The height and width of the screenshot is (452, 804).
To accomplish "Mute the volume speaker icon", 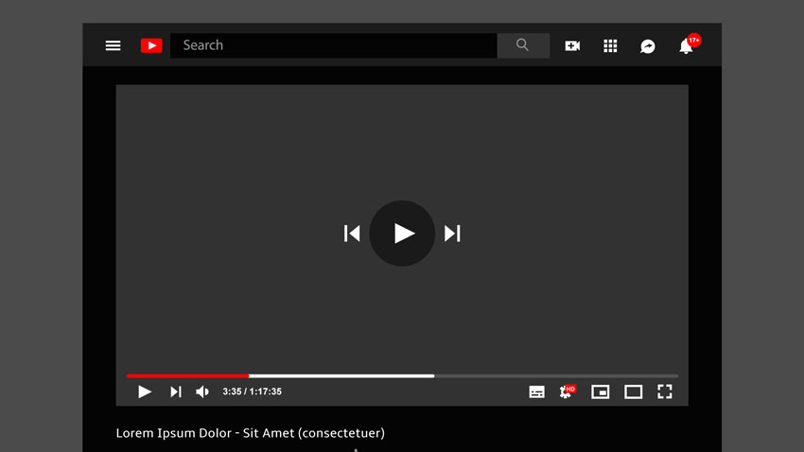I will pos(202,392).
